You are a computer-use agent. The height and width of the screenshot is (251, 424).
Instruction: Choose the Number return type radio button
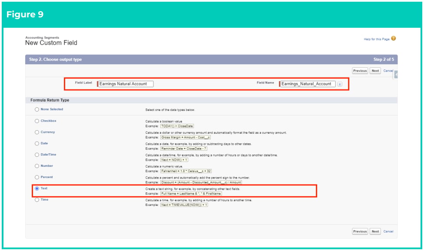coord(37,166)
